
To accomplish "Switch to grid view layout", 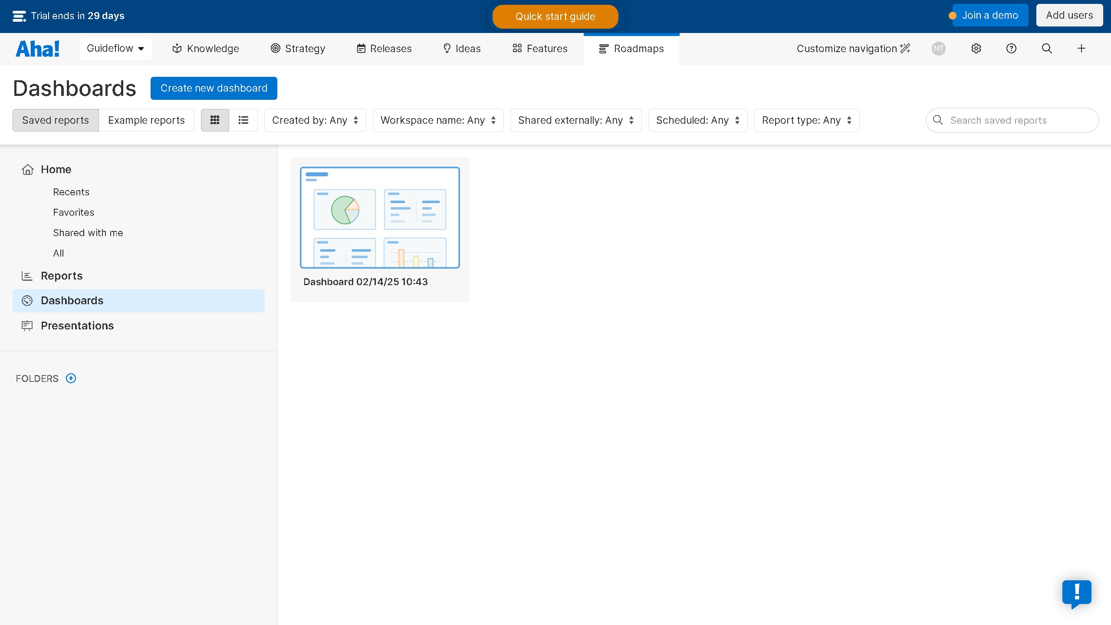I will click(x=215, y=120).
